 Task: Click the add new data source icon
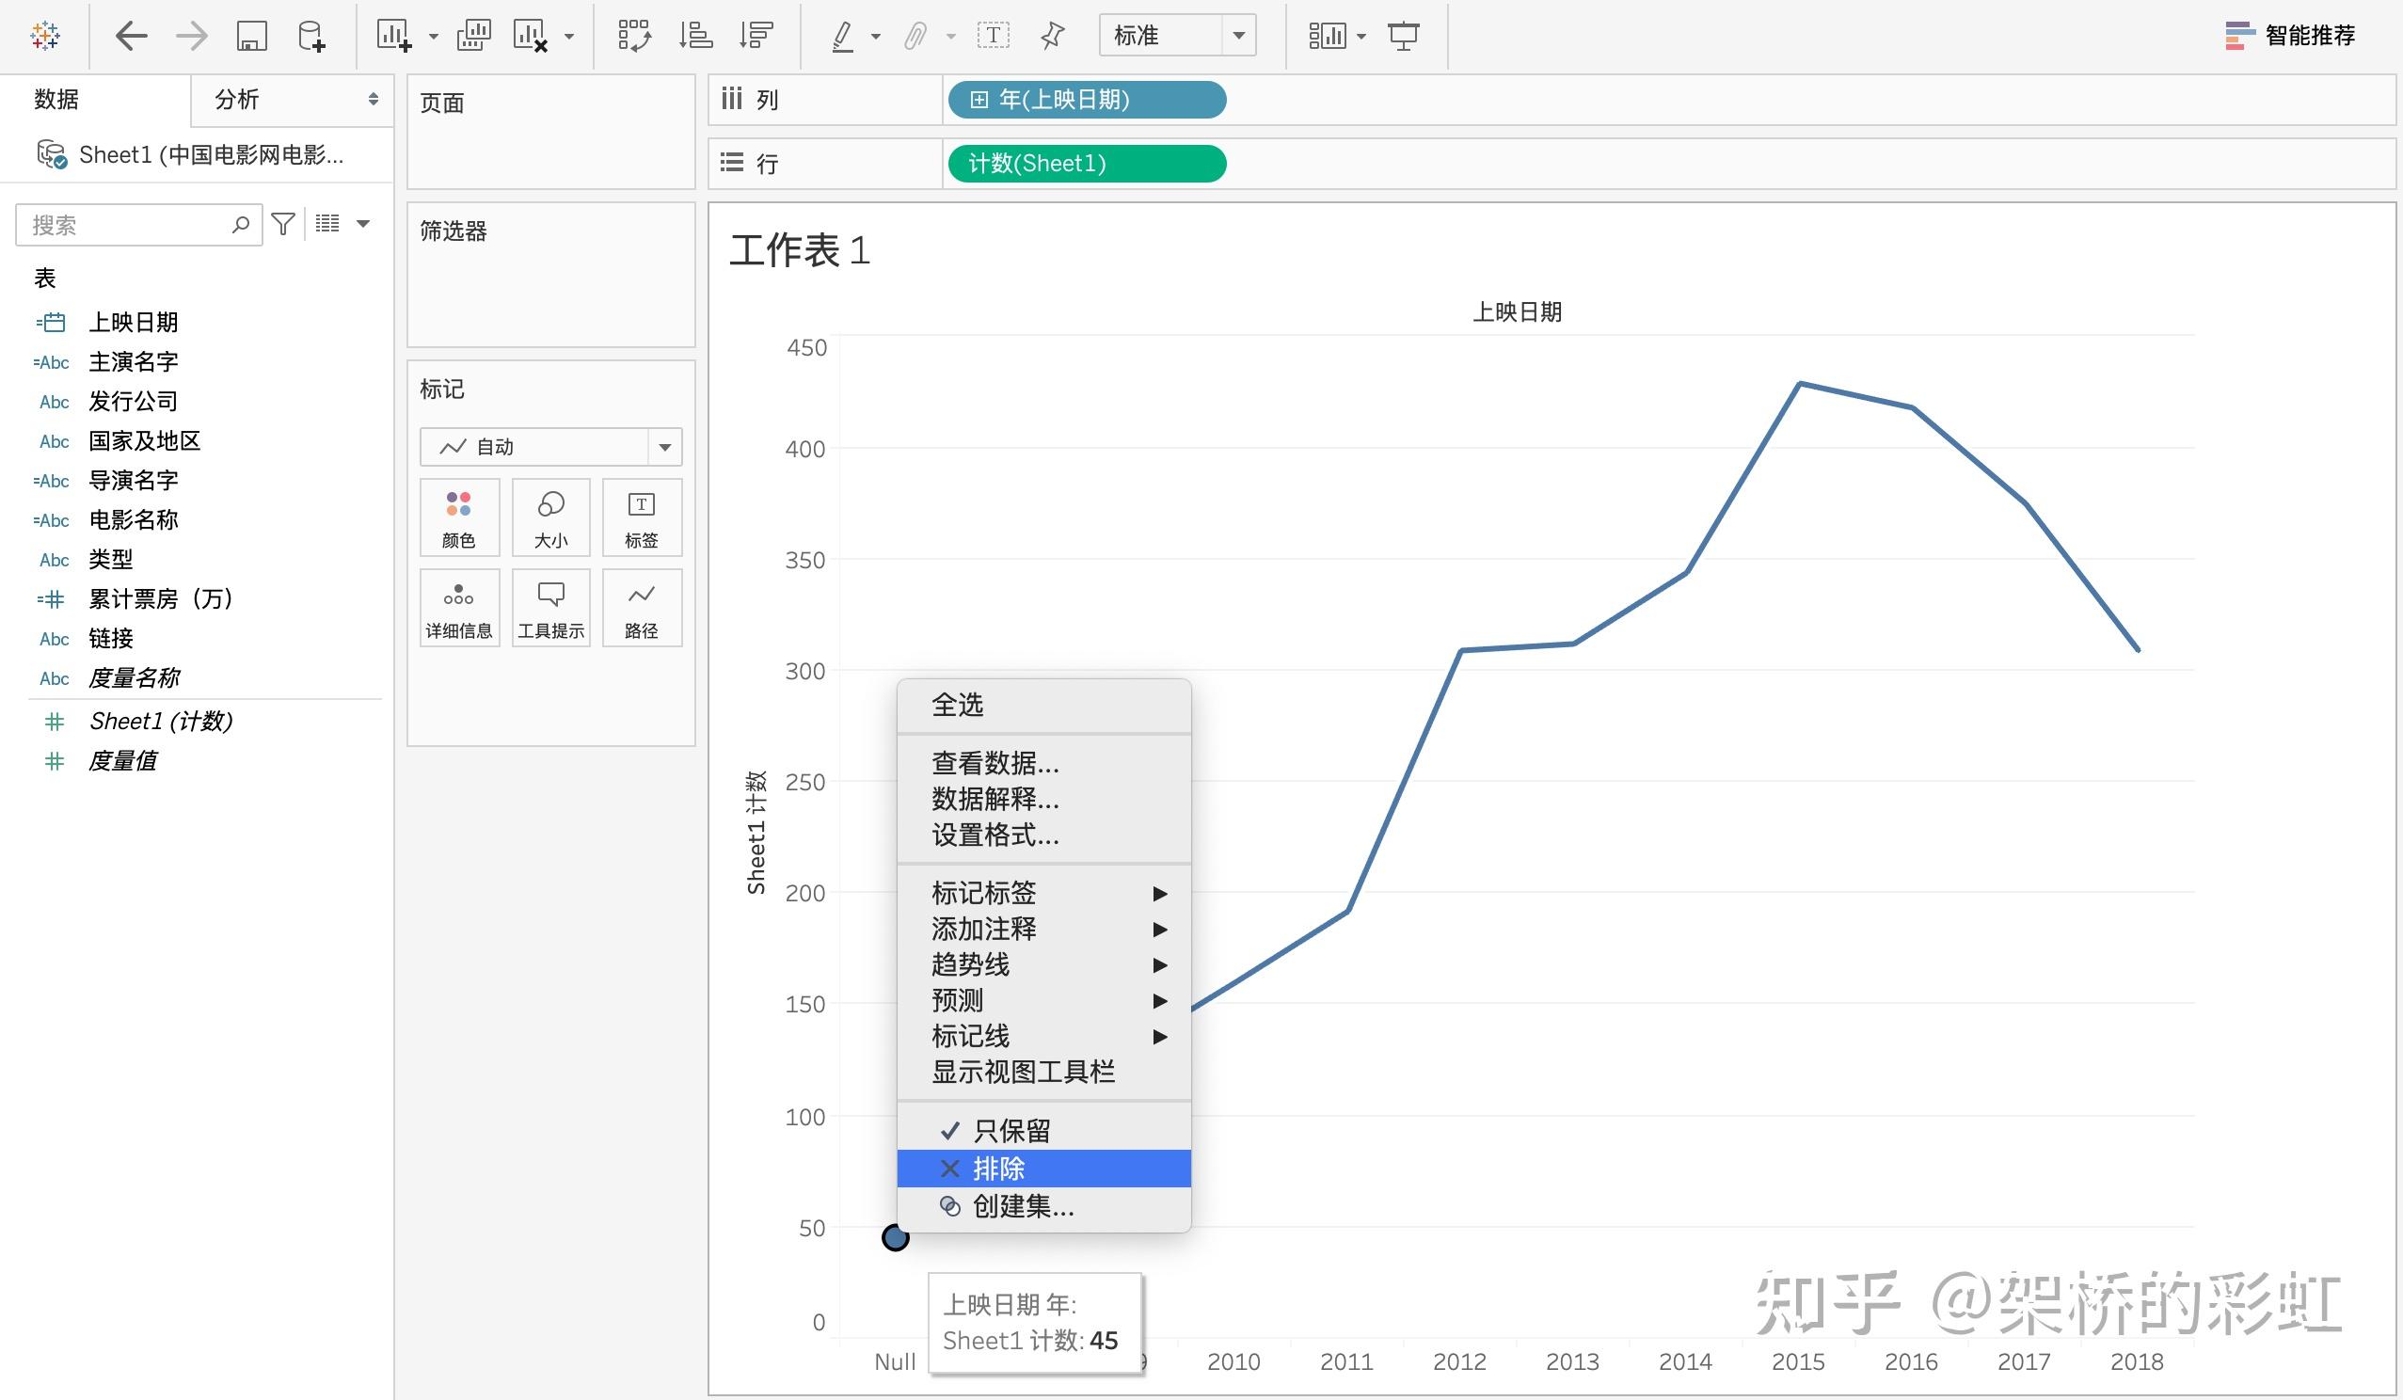click(310, 37)
